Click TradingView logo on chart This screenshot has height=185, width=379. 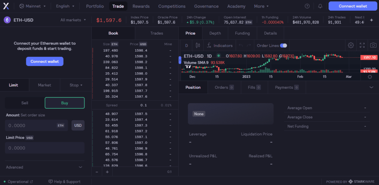click(x=188, y=67)
